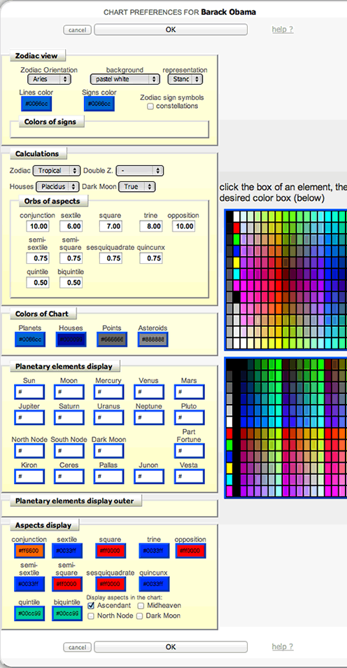The image size is (347, 668).
Task: Open the Zodiac Tropical dropdown
Action: [x=57, y=171]
